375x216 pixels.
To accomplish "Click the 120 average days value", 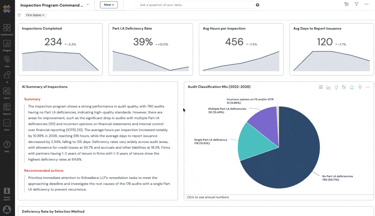I will [325, 42].
